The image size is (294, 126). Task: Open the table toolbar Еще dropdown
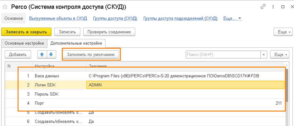coord(280,55)
